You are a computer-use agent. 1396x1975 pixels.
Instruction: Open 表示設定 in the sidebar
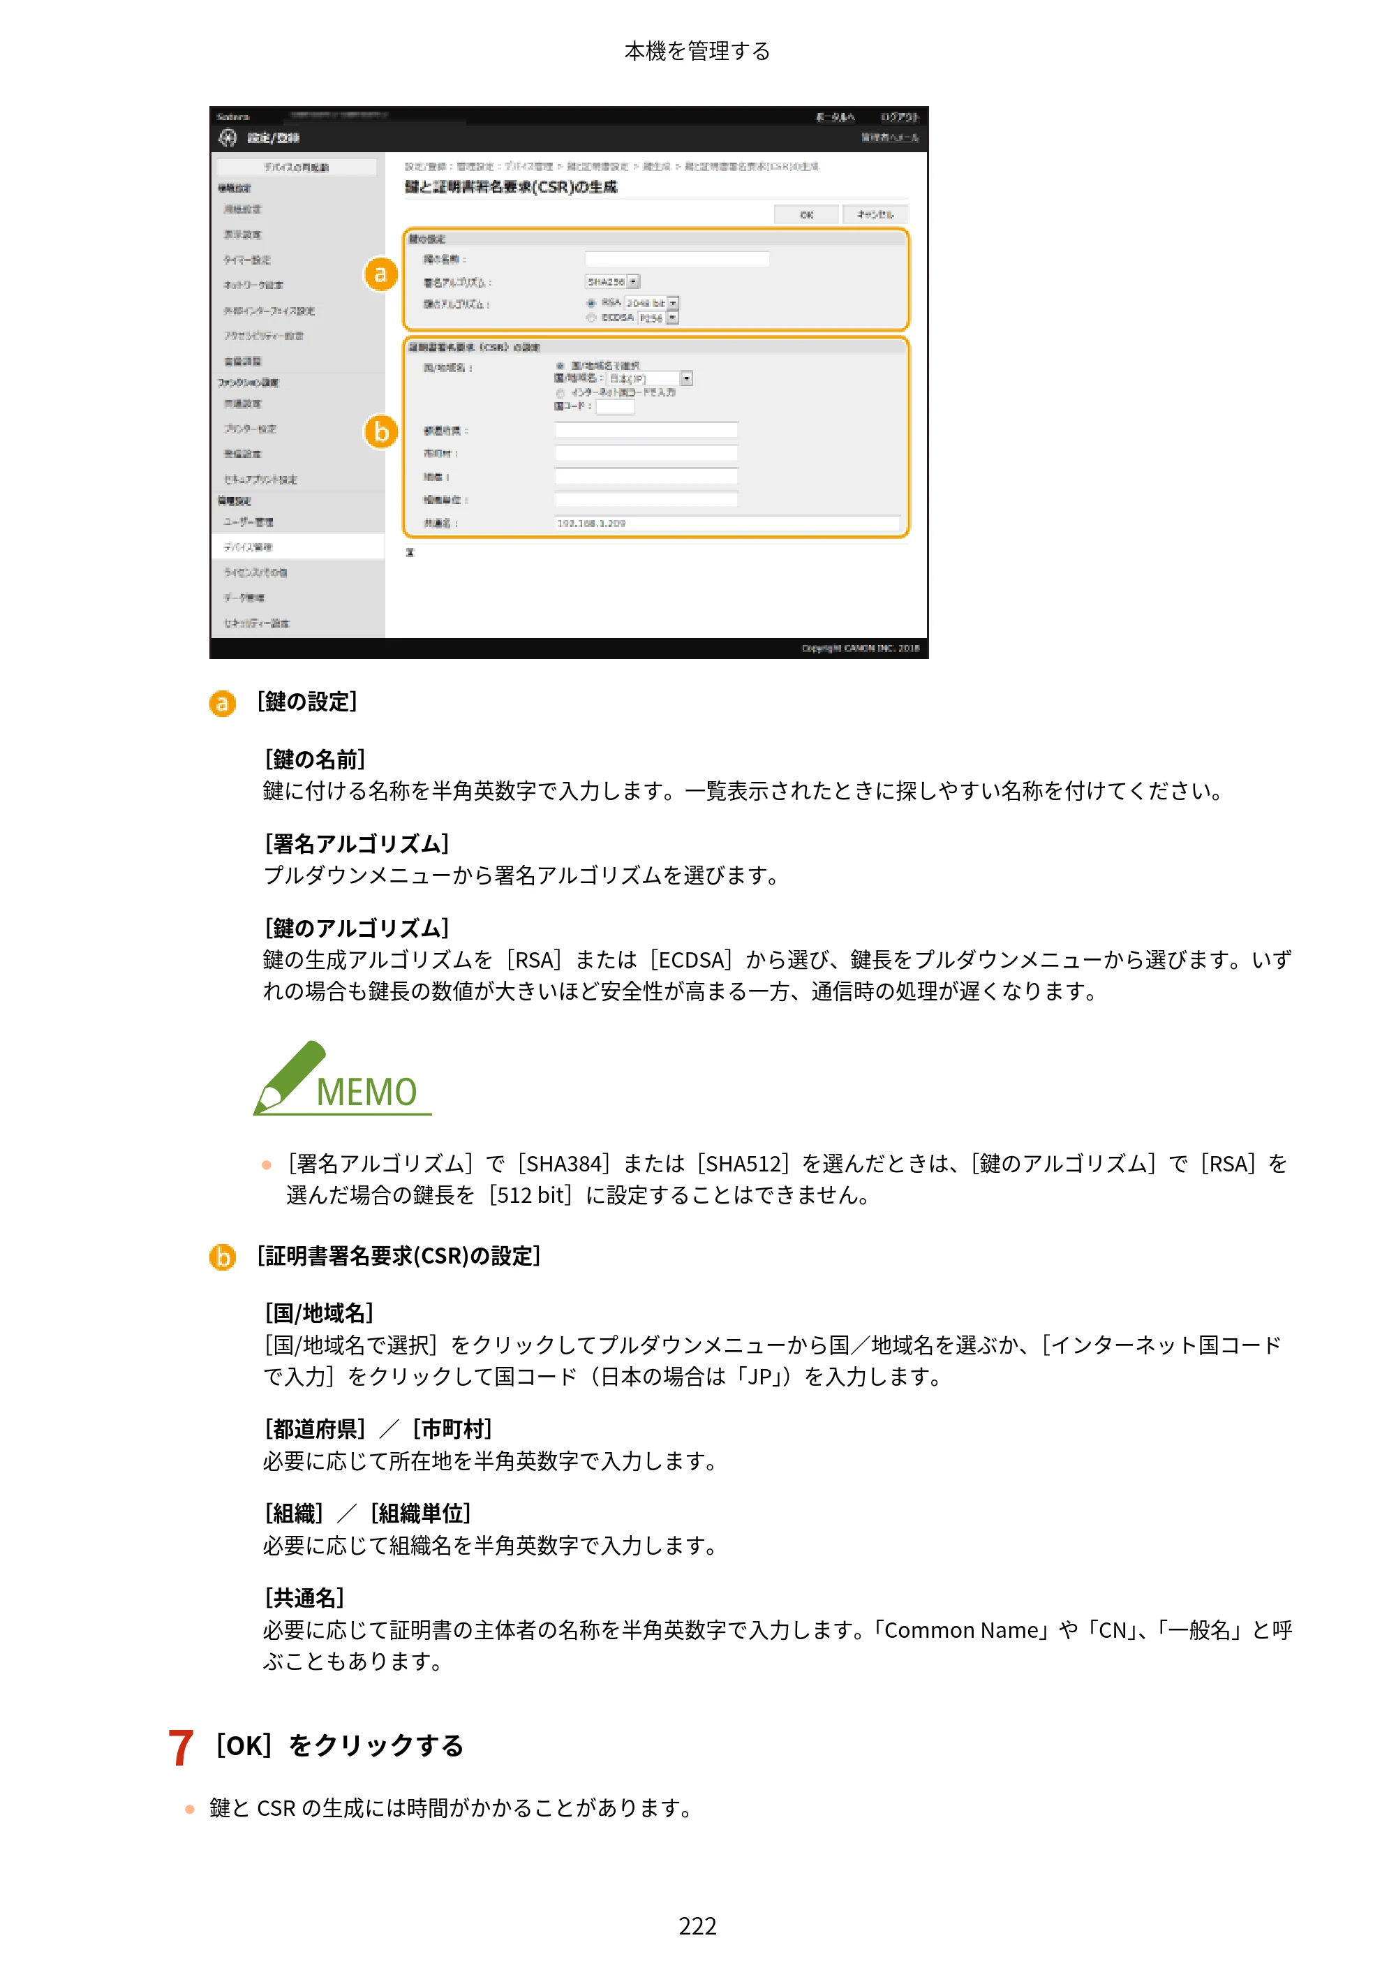(243, 234)
